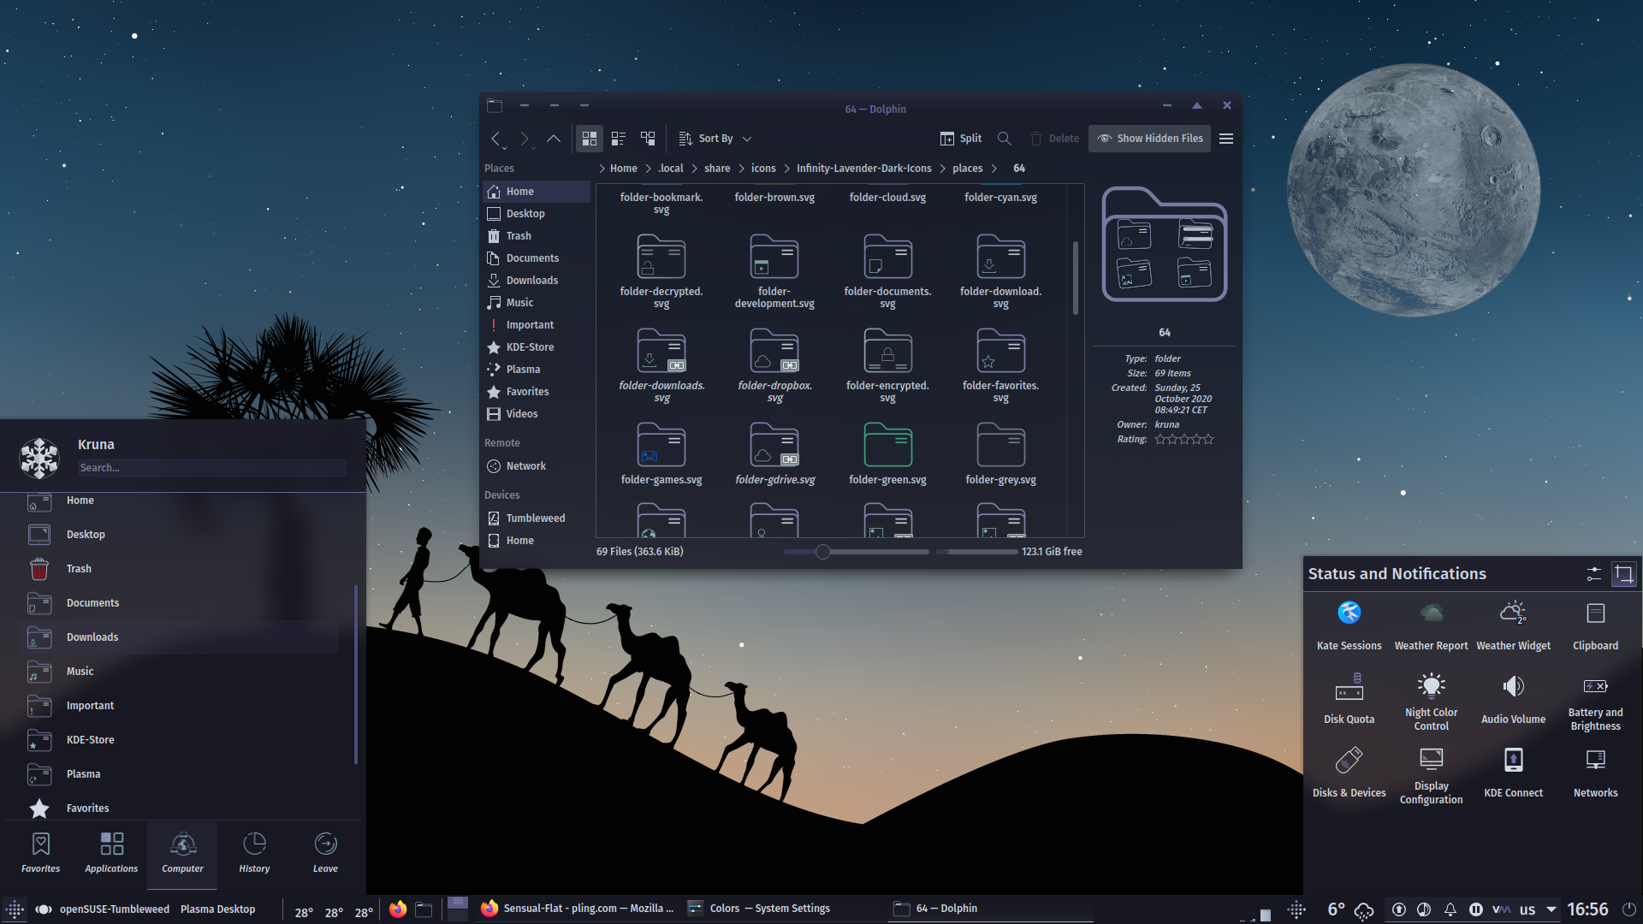Open the Clipboard tray applet
Viewport: 1643px width, 924px height.
[1595, 623]
